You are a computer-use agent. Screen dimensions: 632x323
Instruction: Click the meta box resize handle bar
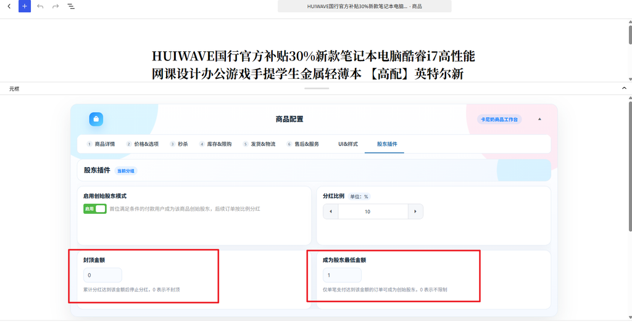pyautogui.click(x=317, y=88)
